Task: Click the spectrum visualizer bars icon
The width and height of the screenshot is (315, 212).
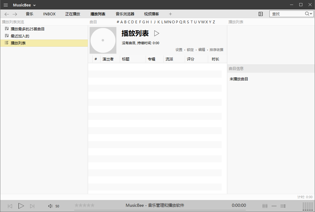Action: [x=308, y=206]
